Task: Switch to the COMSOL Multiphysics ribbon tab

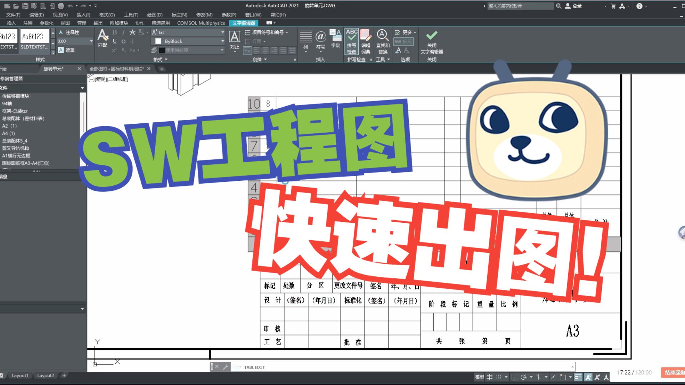Action: [201, 23]
